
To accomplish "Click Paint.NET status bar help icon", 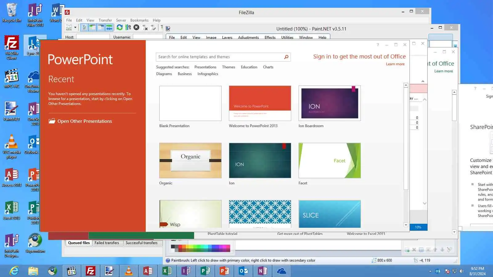I will (168, 260).
